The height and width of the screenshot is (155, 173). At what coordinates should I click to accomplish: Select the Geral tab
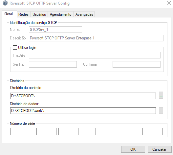[x=10, y=14]
